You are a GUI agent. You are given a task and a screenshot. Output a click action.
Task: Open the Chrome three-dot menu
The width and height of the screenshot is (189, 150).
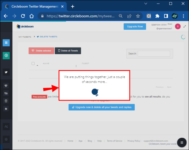point(183,16)
